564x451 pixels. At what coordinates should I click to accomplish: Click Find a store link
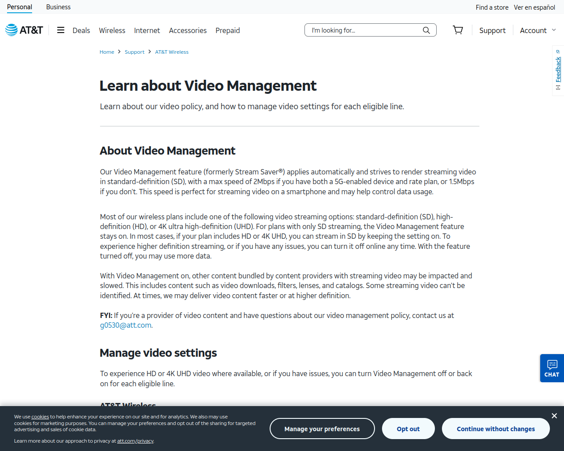click(x=492, y=7)
